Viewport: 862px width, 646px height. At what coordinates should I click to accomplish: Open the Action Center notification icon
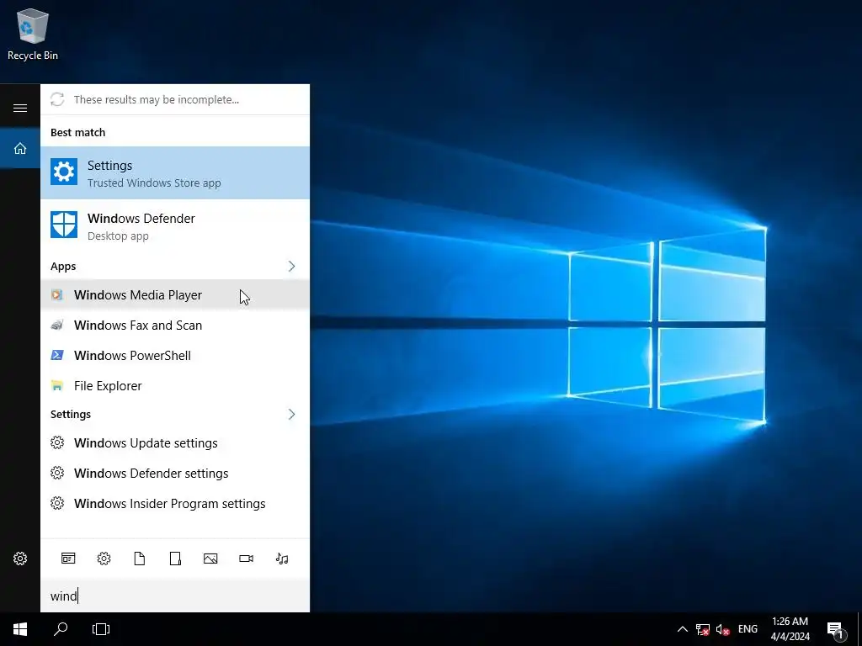[835, 629]
